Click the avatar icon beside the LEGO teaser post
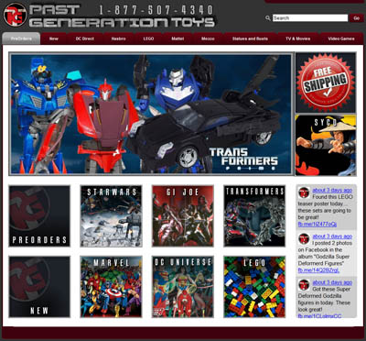Image resolution: width=366 pixels, height=341 pixels. click(304, 192)
